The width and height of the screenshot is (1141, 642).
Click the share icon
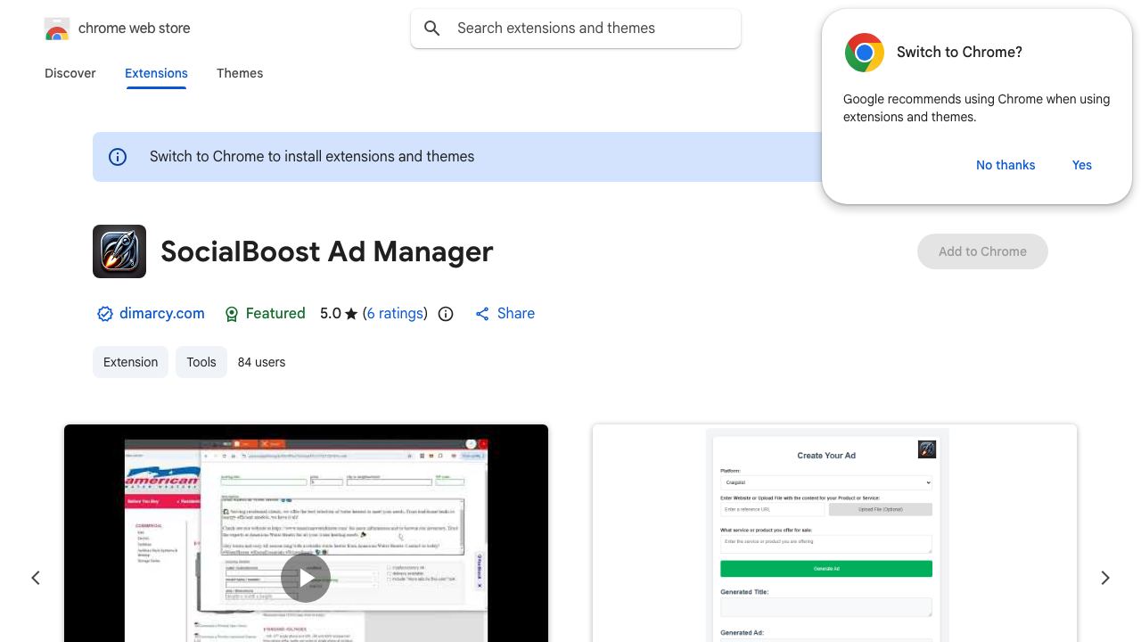click(x=482, y=314)
